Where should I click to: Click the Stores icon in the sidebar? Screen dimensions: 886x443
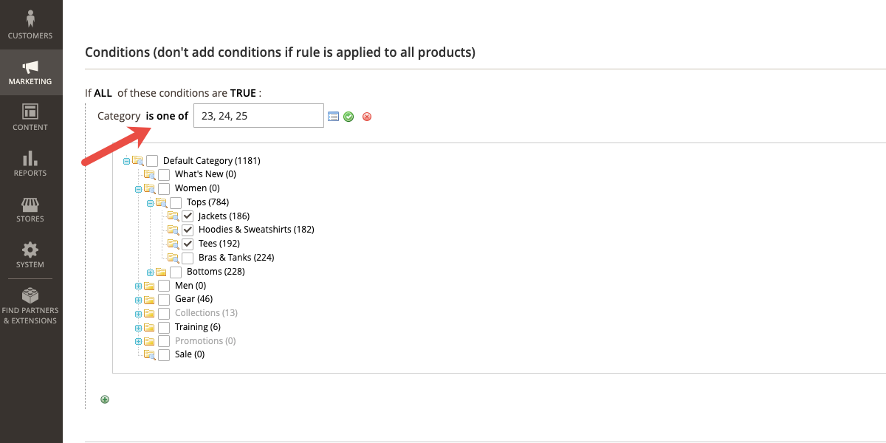click(x=30, y=210)
